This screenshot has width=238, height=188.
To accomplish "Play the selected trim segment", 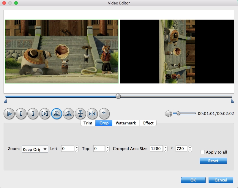I will [x=45, y=114].
